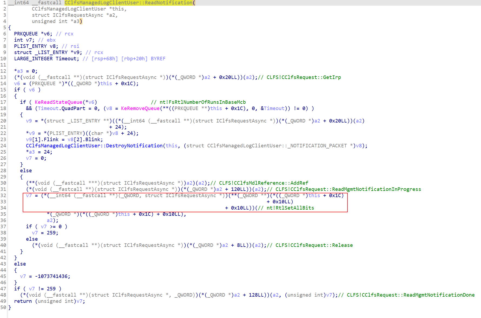The image size is (481, 318).
Task: Select the KeReadStateQueue function call
Action: [58, 102]
